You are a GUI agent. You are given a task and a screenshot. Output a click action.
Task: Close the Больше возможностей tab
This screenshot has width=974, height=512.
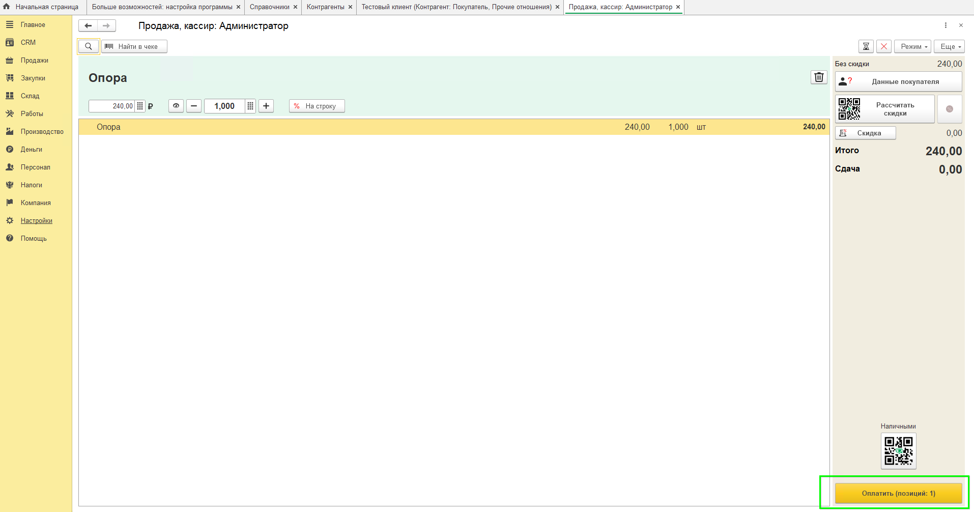(238, 7)
